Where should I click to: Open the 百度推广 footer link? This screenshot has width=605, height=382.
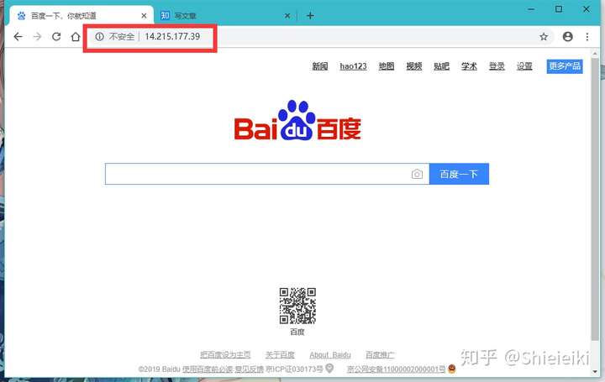coord(380,354)
